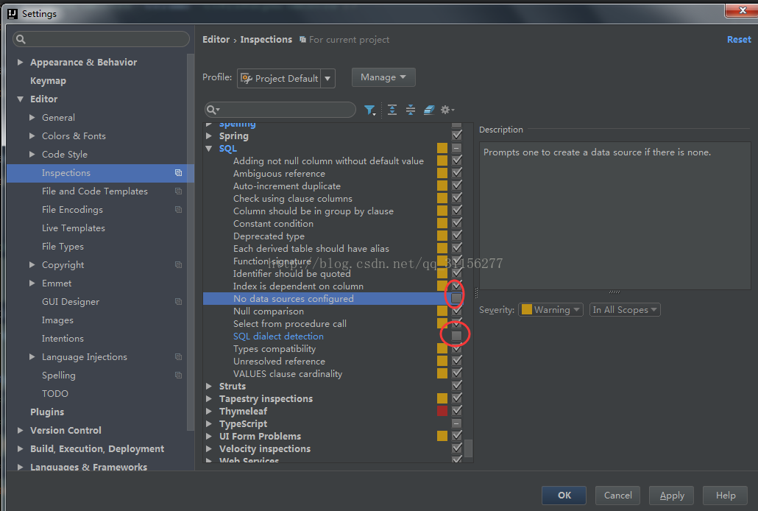Click the eraser reset-to-empty icon
The width and height of the screenshot is (758, 511).
point(429,110)
